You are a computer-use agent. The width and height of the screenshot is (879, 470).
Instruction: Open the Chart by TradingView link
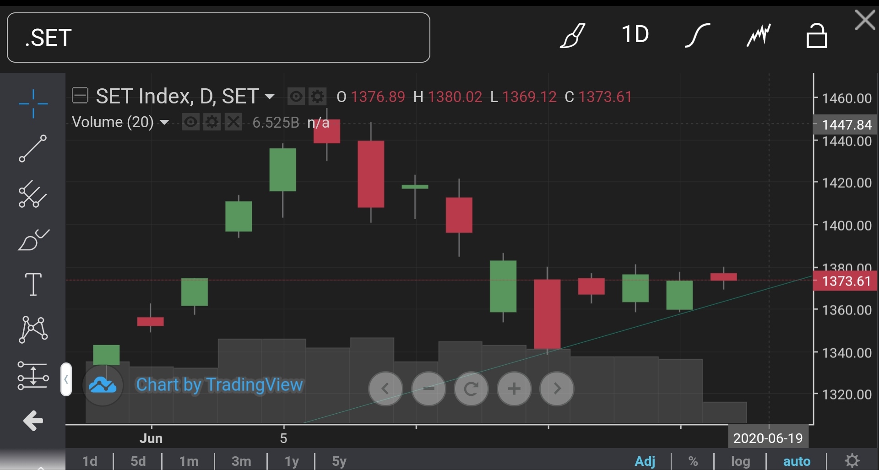pos(219,385)
